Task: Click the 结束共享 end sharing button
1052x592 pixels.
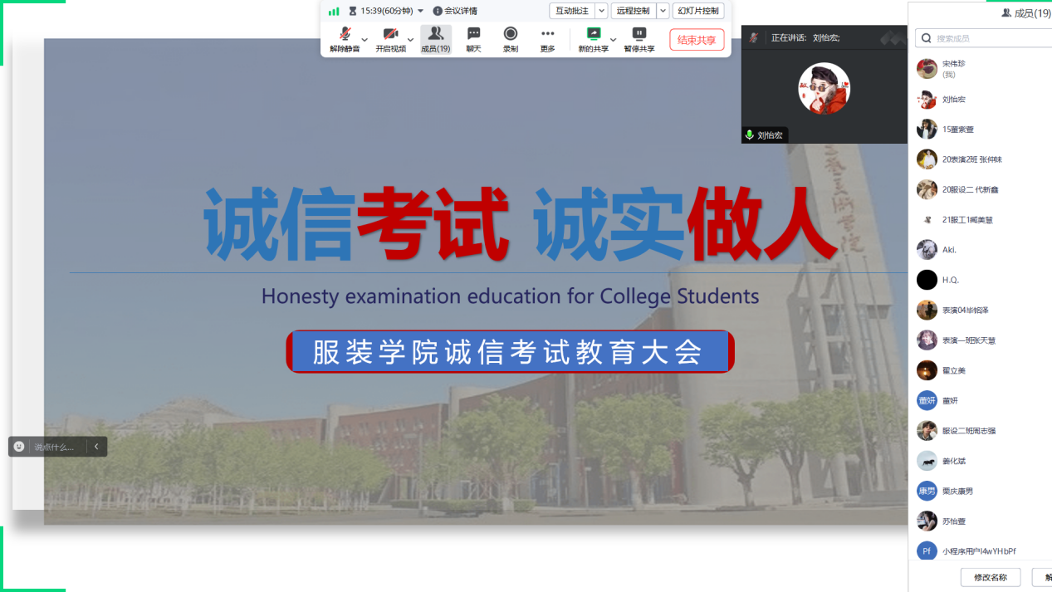Action: (697, 40)
